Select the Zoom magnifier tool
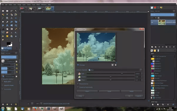This screenshot has width=177, height=111. click(x=7, y=18)
